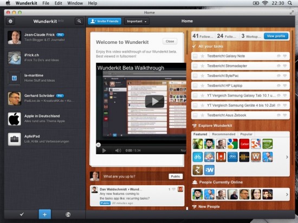The width and height of the screenshot is (298, 223).
Task: Switch to the Recommended tab
Action: [223, 134]
